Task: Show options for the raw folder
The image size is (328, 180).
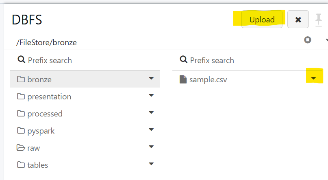Action: 151,147
